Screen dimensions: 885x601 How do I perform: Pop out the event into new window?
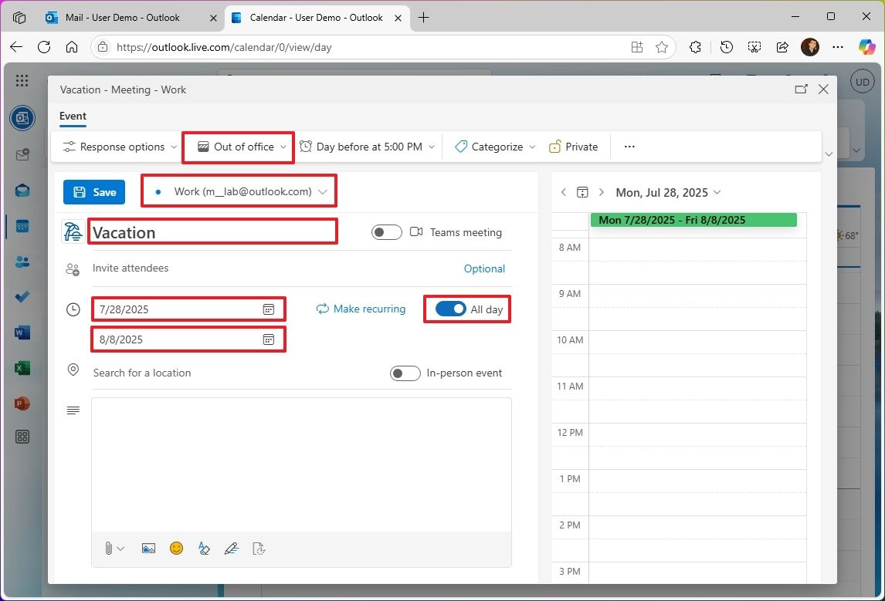pos(801,89)
